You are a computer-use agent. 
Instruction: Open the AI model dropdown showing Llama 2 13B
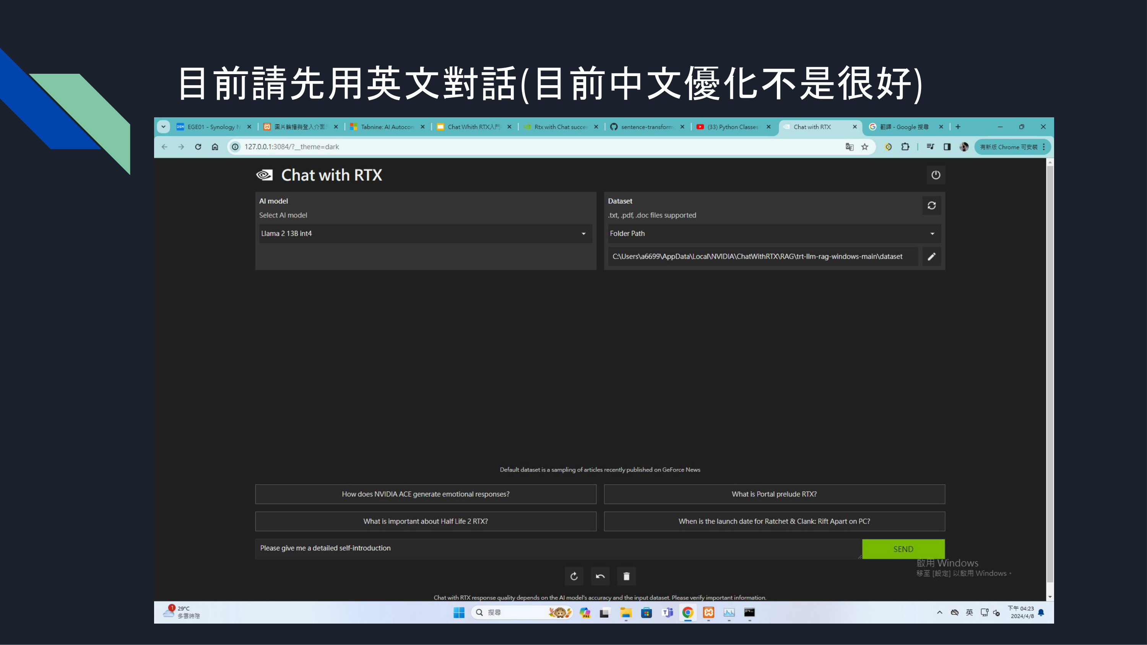click(x=426, y=233)
